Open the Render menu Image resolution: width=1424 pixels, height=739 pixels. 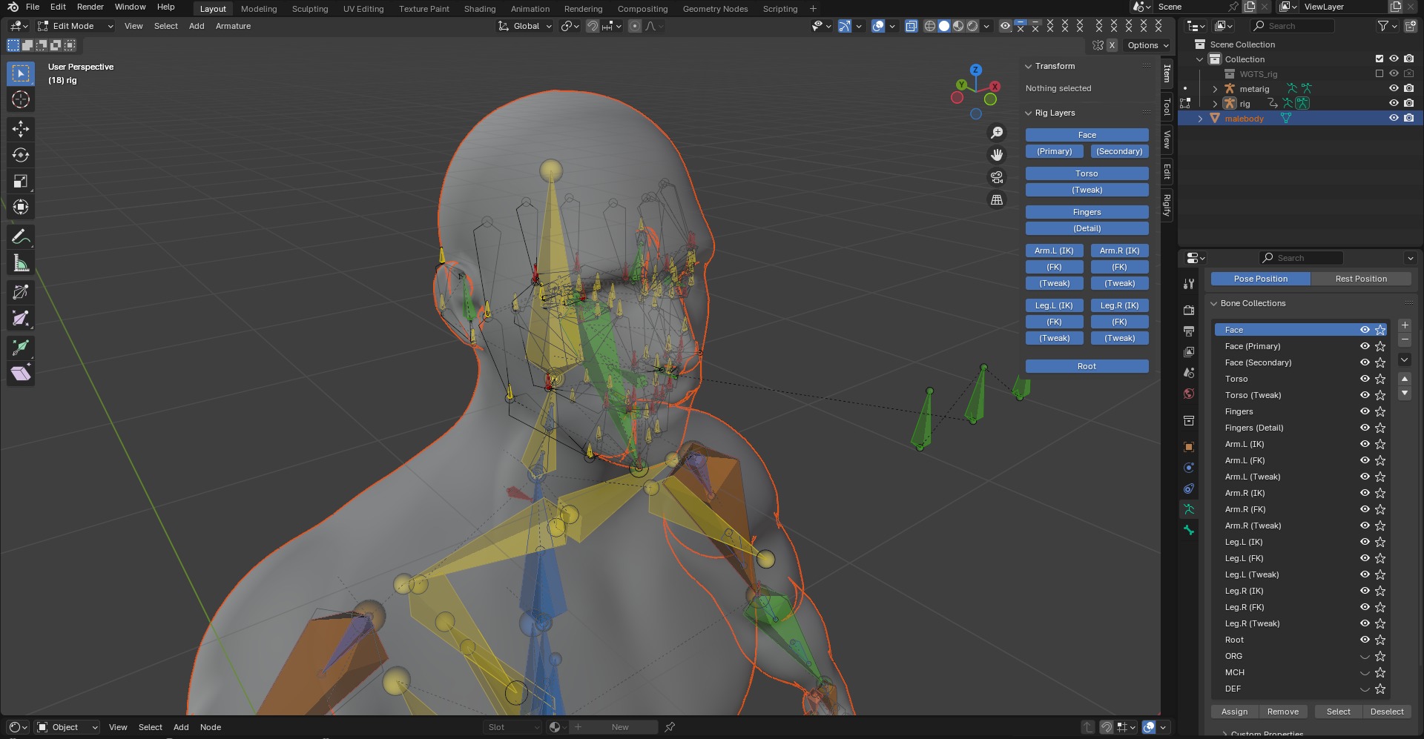tap(90, 7)
